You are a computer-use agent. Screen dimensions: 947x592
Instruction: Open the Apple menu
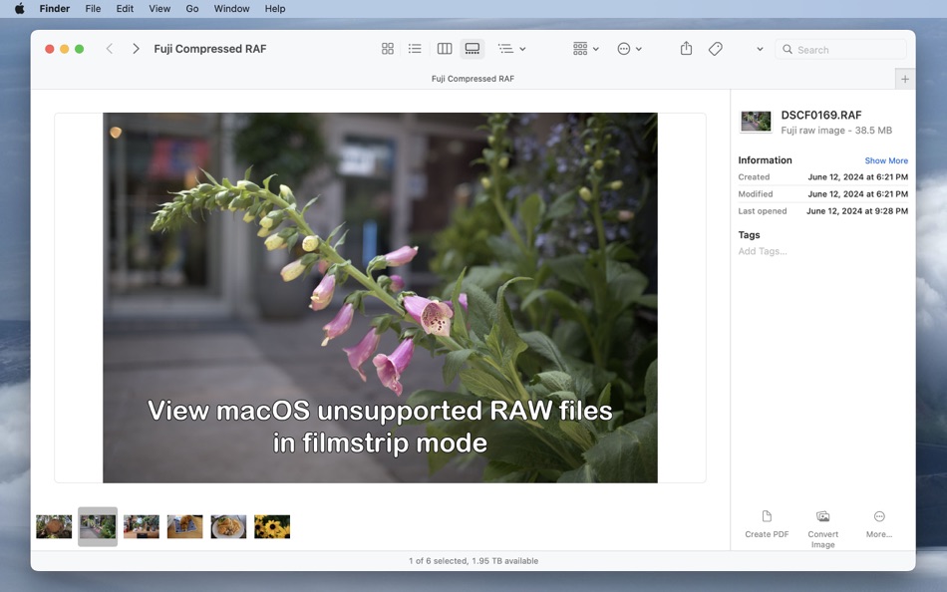[18, 8]
